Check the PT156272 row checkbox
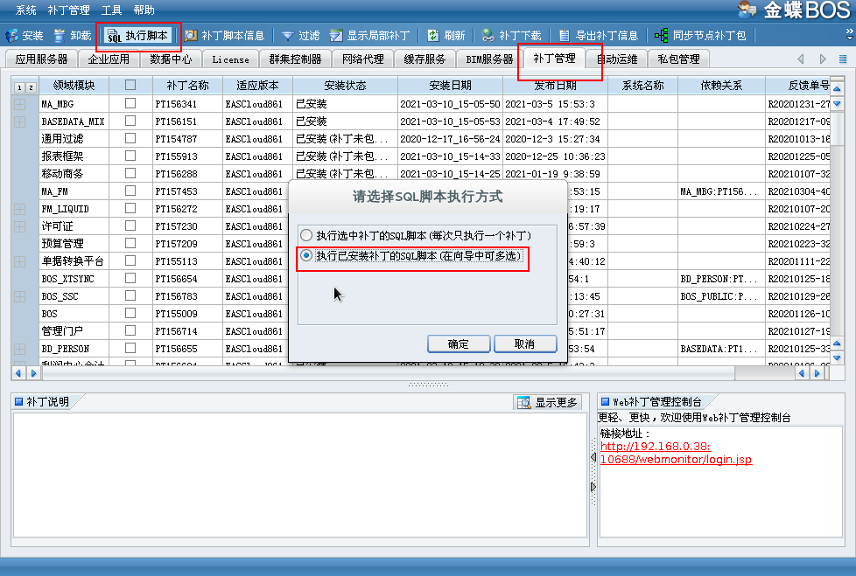The width and height of the screenshot is (856, 576). (x=130, y=208)
